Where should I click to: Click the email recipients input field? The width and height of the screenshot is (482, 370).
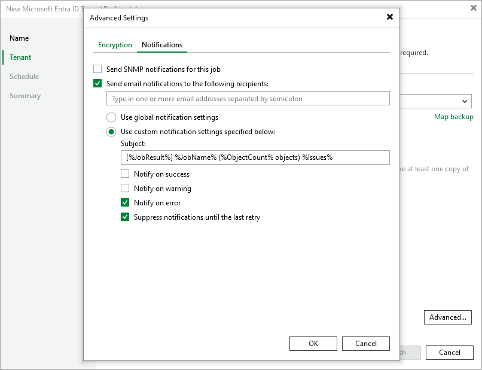(248, 98)
